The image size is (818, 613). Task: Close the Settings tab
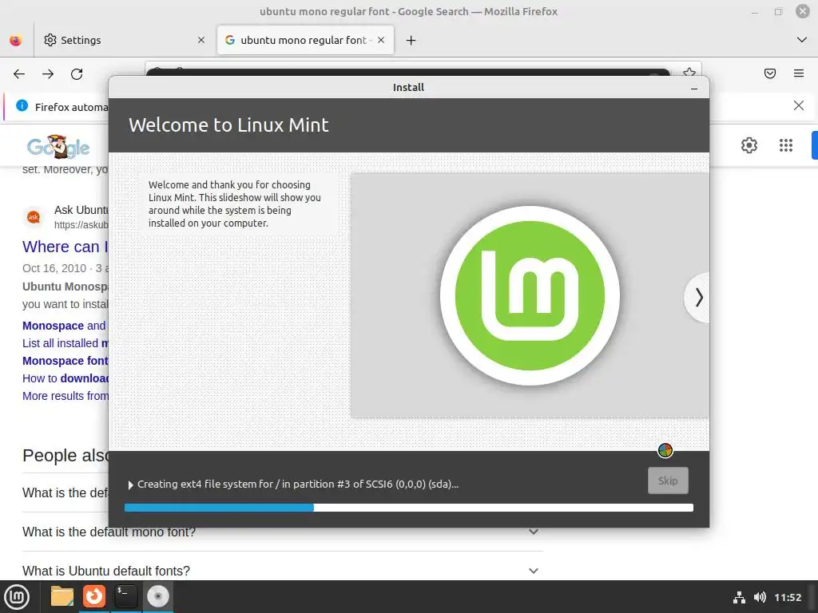click(x=201, y=40)
